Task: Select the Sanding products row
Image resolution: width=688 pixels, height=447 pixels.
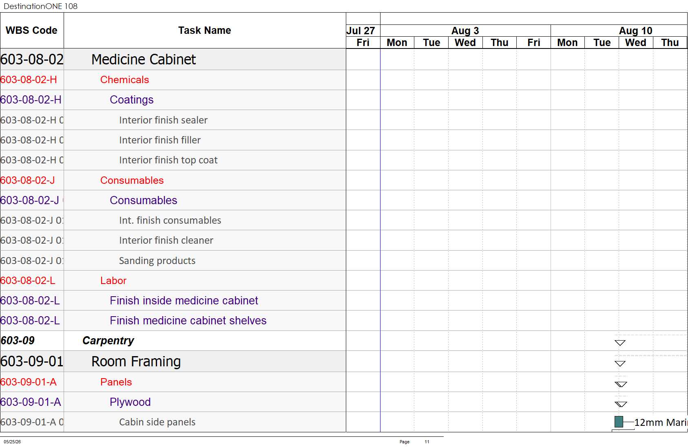Action: pos(173,260)
